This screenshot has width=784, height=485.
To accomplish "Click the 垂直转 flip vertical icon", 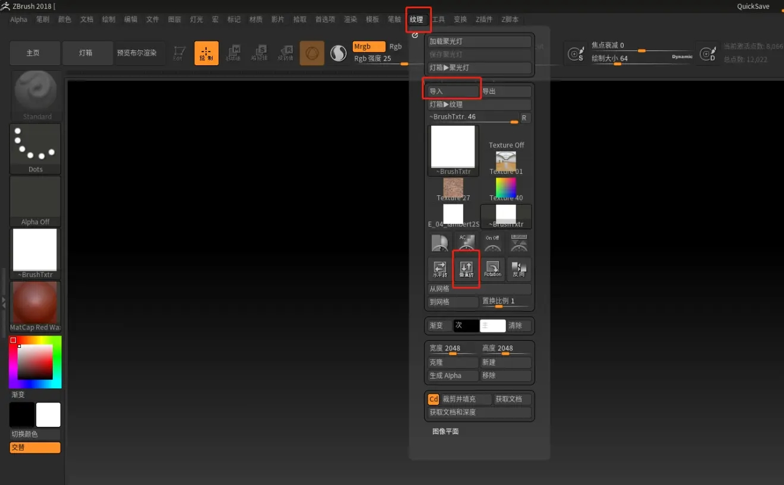I will 466,270.
